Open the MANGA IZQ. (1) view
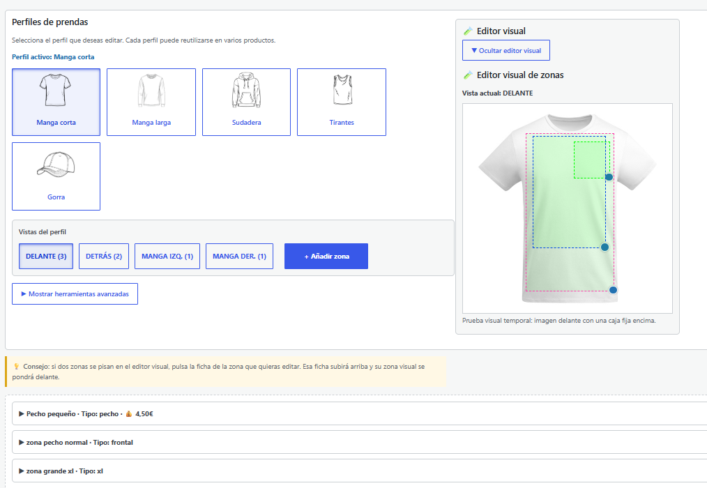Image resolution: width=707 pixels, height=488 pixels. [x=167, y=256]
